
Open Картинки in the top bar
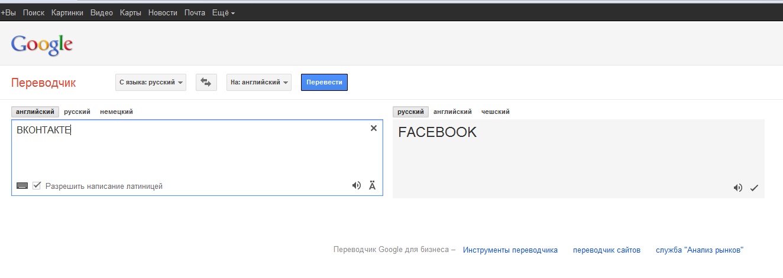[67, 12]
